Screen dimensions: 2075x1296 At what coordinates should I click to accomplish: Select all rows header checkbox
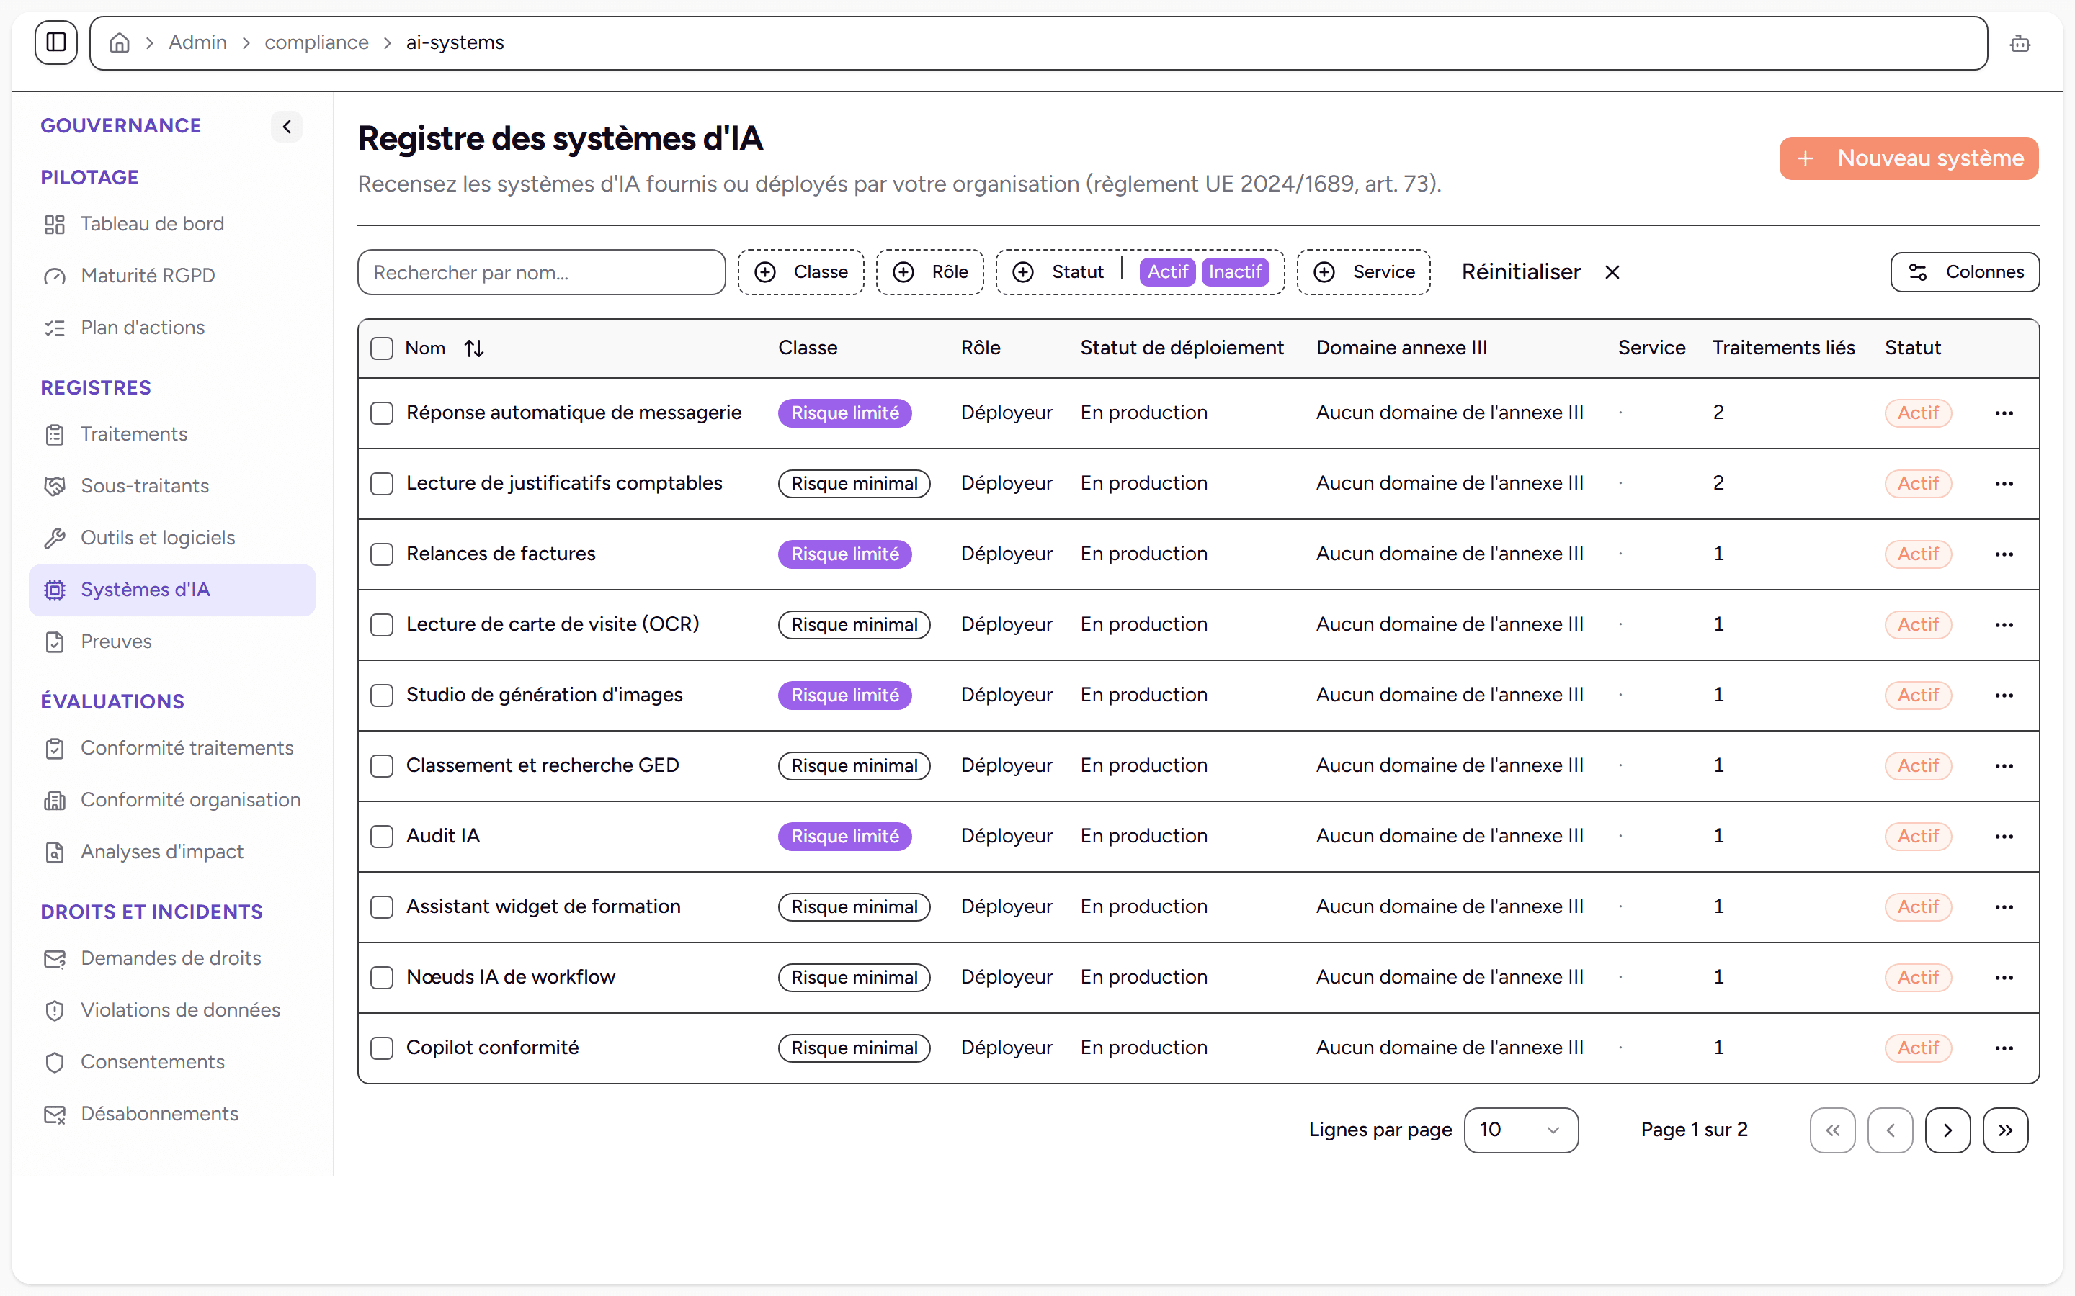coord(382,348)
